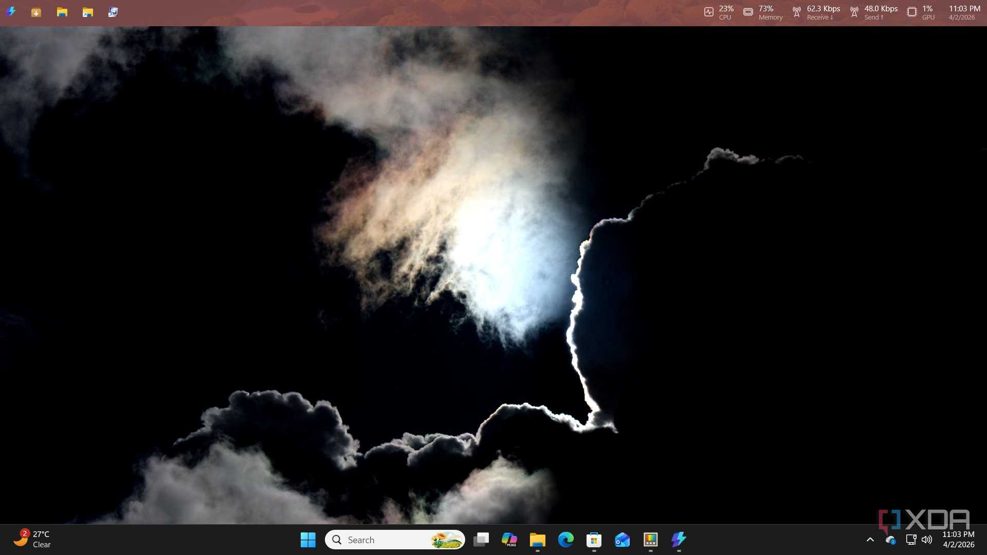Switch to the colorful bars app on taskbar
Viewport: 987px width, 555px height.
point(651,540)
